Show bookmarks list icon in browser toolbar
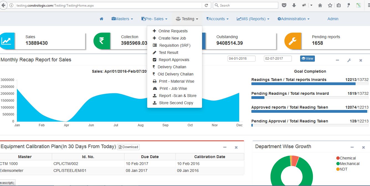Viewport: 370px width, 186px height. click(339, 5)
